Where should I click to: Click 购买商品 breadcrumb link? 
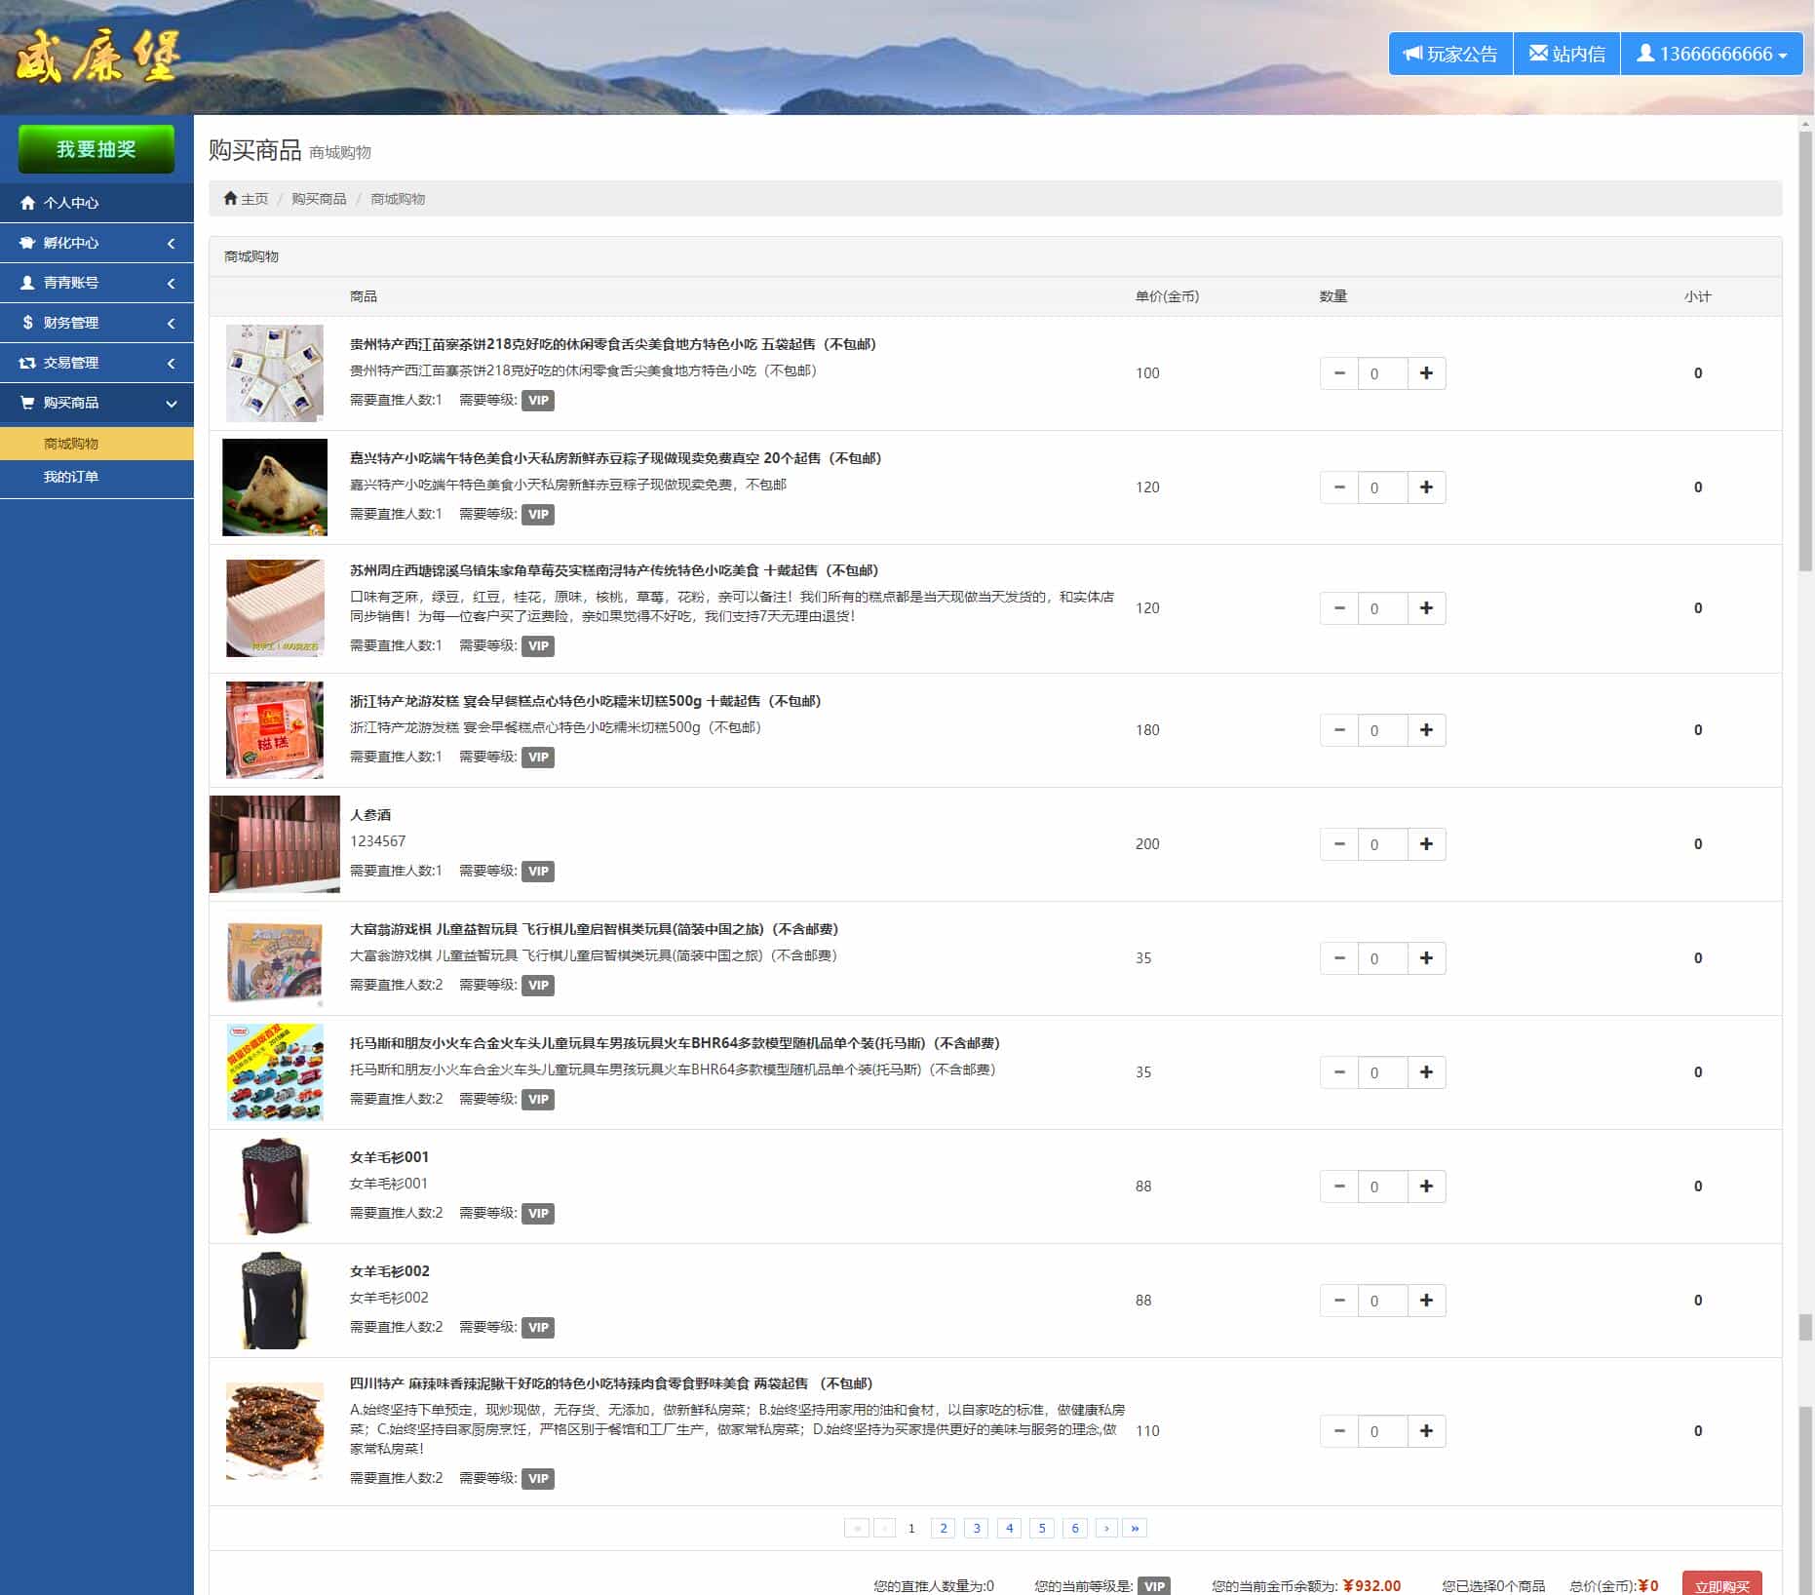tap(319, 199)
